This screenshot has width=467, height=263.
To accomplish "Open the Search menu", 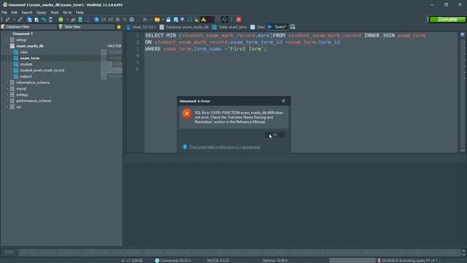I will (x=26, y=12).
